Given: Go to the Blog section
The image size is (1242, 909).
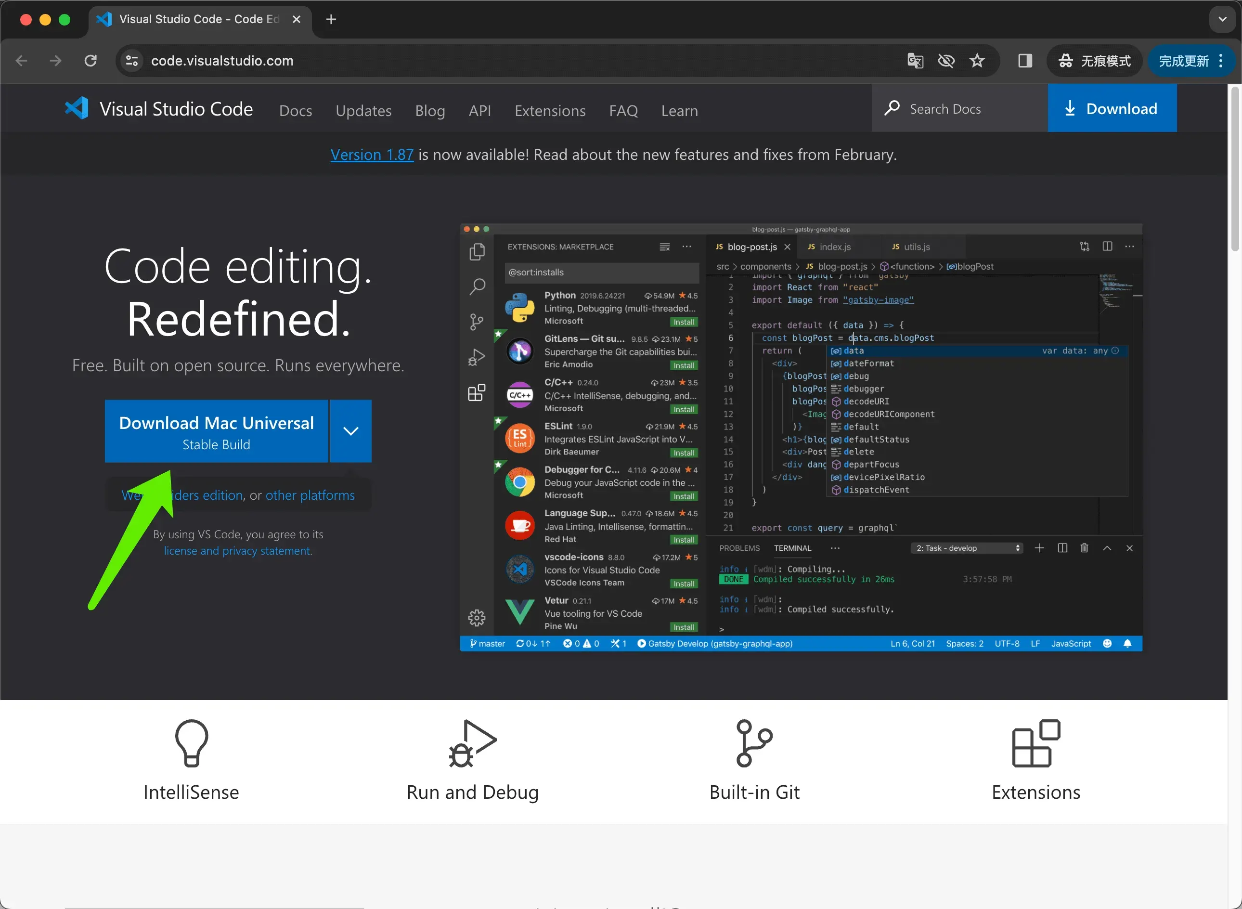Looking at the screenshot, I should [x=430, y=111].
